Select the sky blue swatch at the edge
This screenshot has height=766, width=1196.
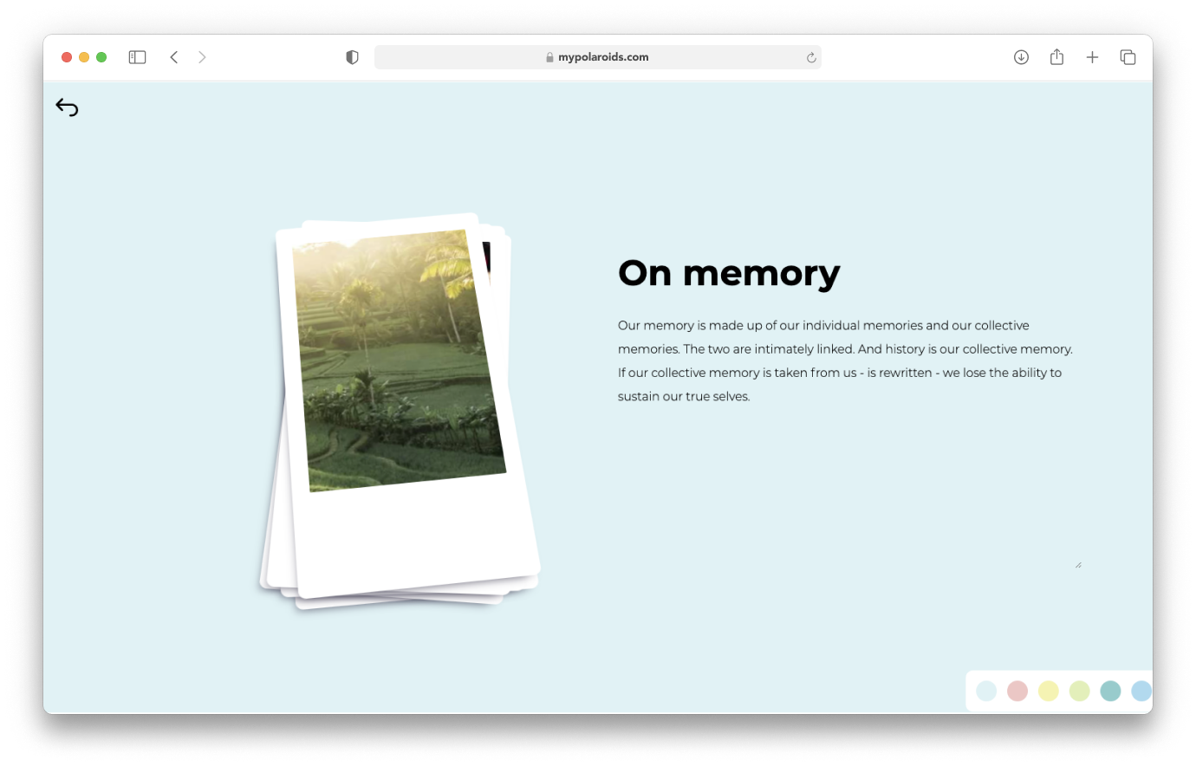pyautogui.click(x=1141, y=691)
